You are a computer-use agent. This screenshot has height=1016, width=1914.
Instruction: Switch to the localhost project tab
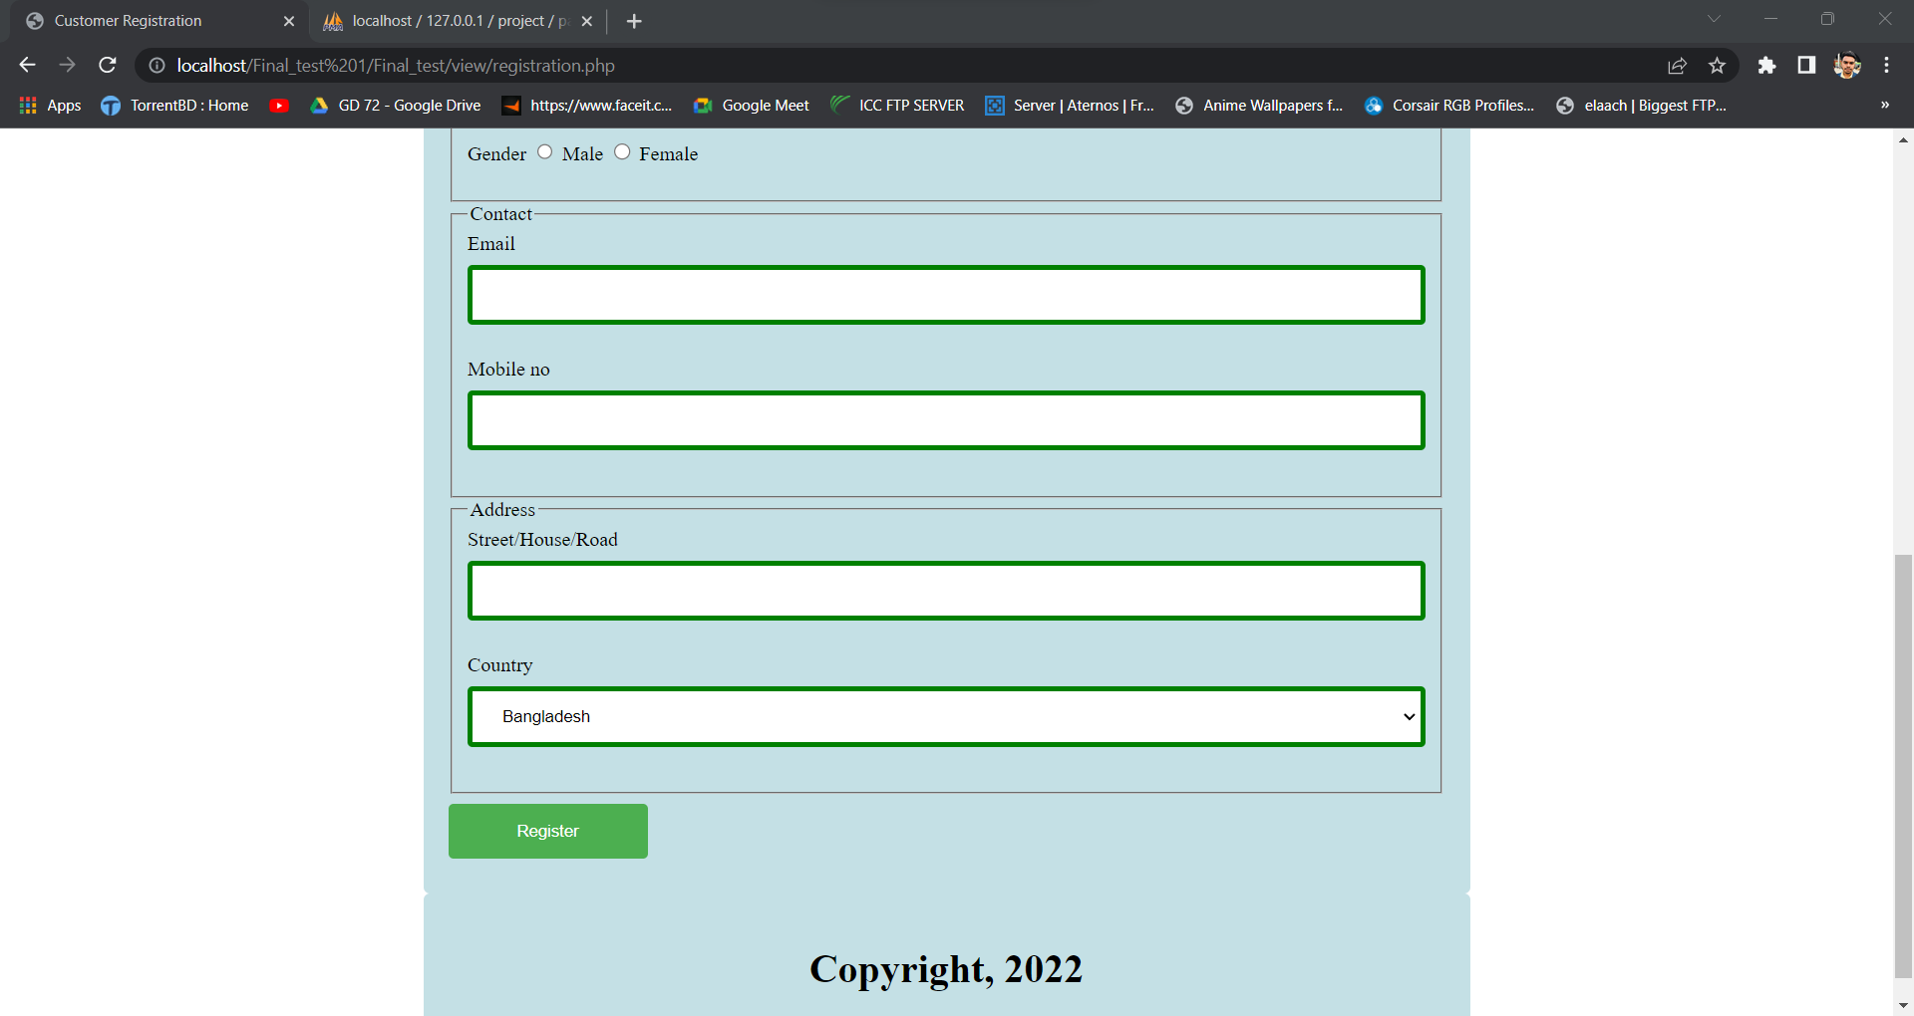click(x=449, y=20)
